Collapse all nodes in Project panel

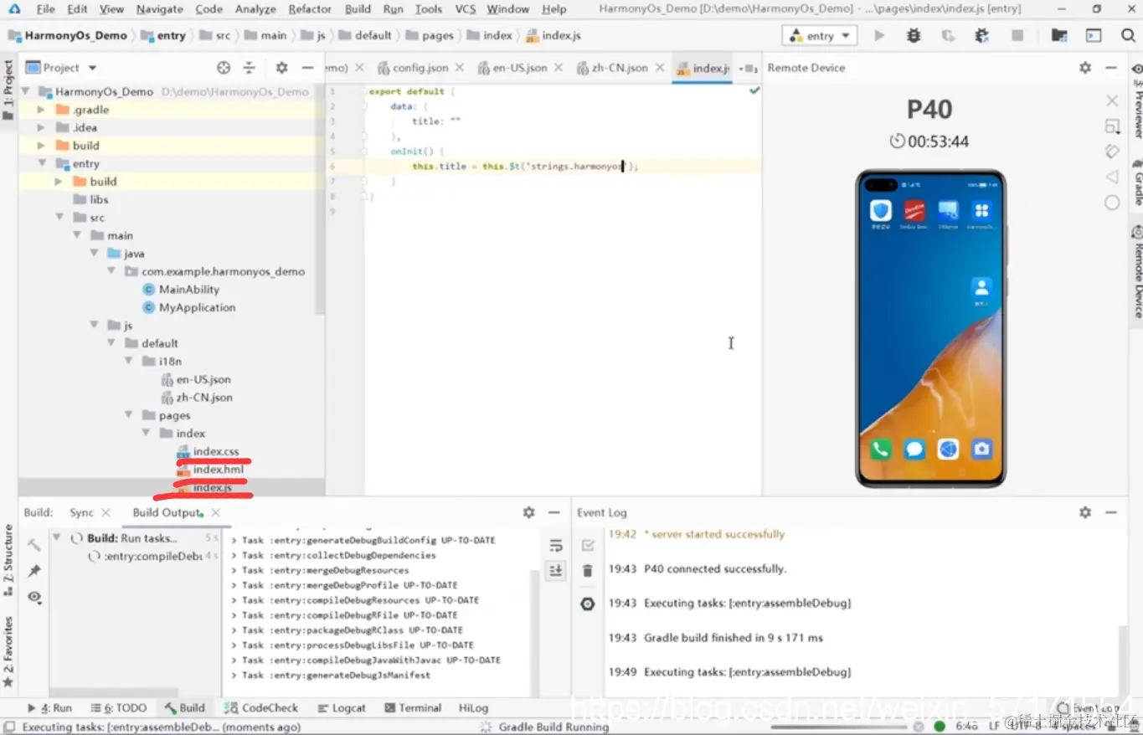coord(249,68)
